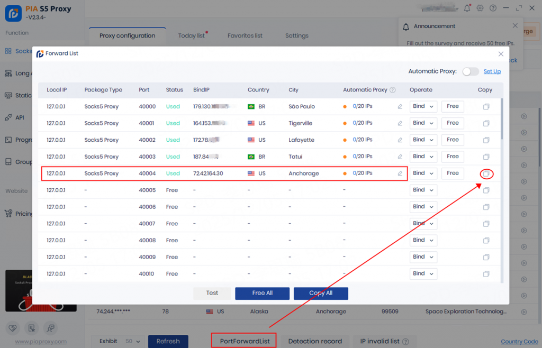Edit automatic proxy for São Paulo row
Screen dimensions: 542x348
(x=400, y=107)
